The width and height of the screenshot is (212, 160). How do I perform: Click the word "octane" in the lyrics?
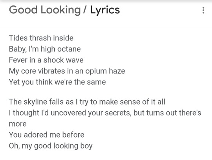[69, 49]
